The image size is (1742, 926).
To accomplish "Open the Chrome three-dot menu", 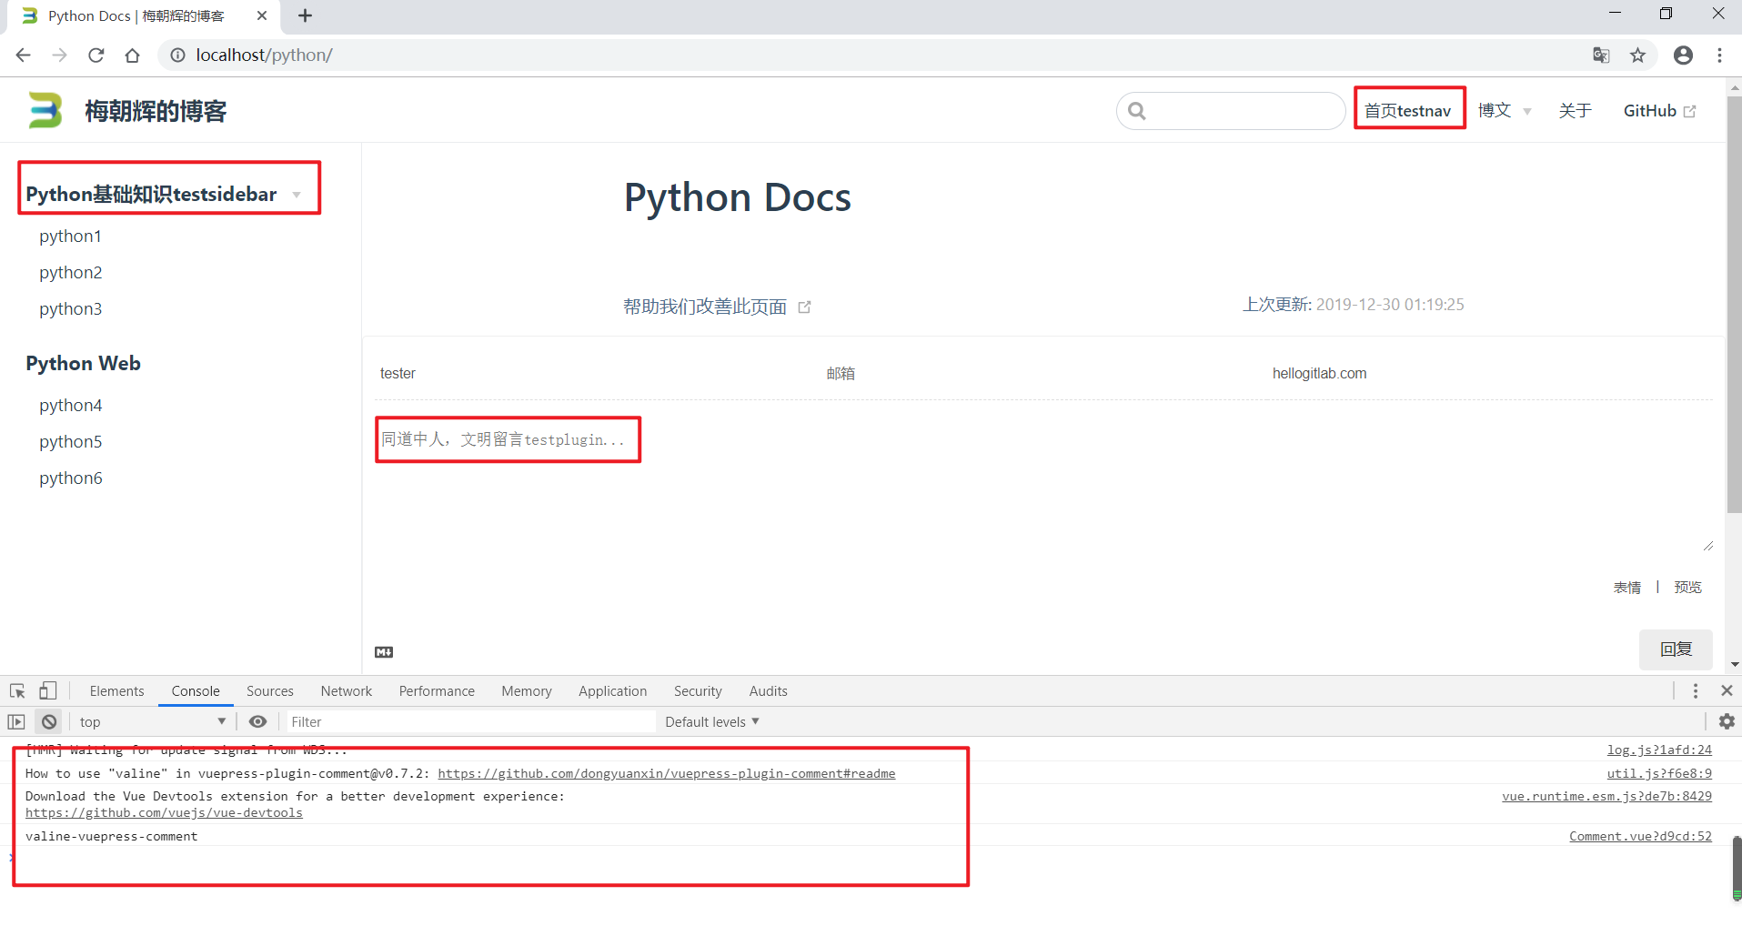I will [1719, 55].
